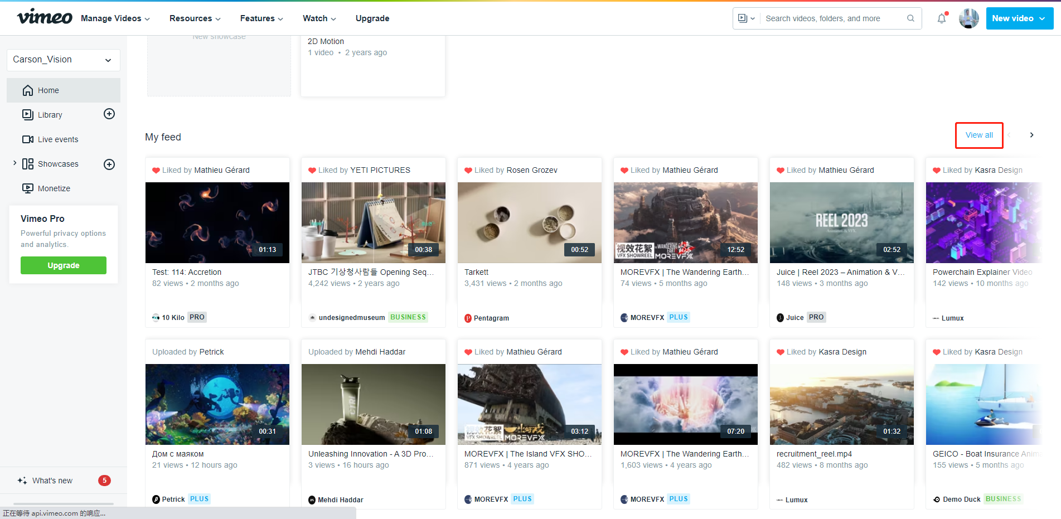Click the search magnifier icon

pyautogui.click(x=910, y=18)
